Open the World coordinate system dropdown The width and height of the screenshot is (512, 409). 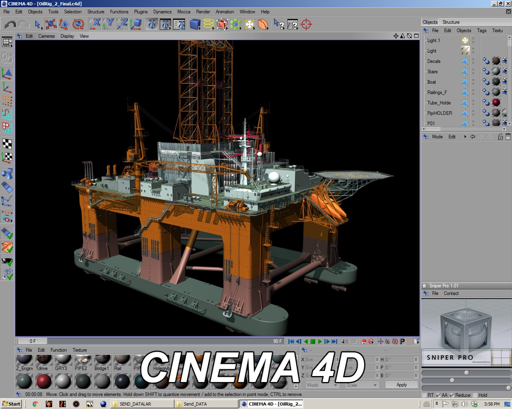click(322, 385)
